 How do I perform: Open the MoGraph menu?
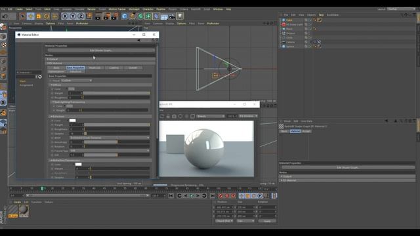pos(134,9)
